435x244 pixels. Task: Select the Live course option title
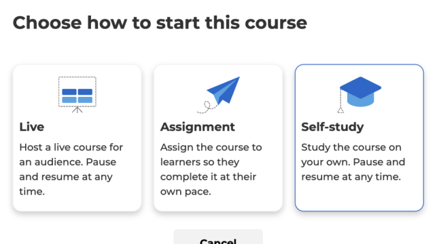click(x=32, y=127)
